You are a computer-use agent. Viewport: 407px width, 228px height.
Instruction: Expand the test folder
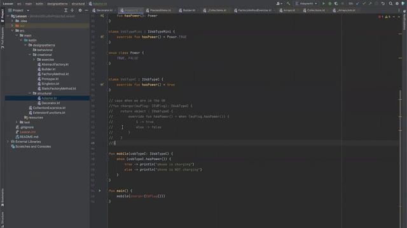click(x=17, y=122)
